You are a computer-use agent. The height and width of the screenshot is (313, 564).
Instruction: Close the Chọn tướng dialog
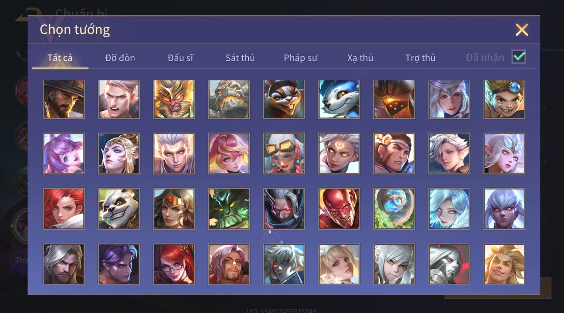[x=522, y=30]
